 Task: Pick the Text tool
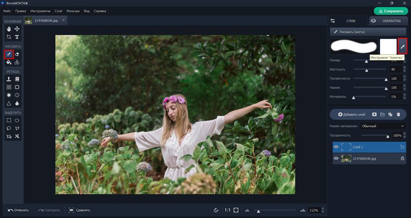(x=17, y=37)
